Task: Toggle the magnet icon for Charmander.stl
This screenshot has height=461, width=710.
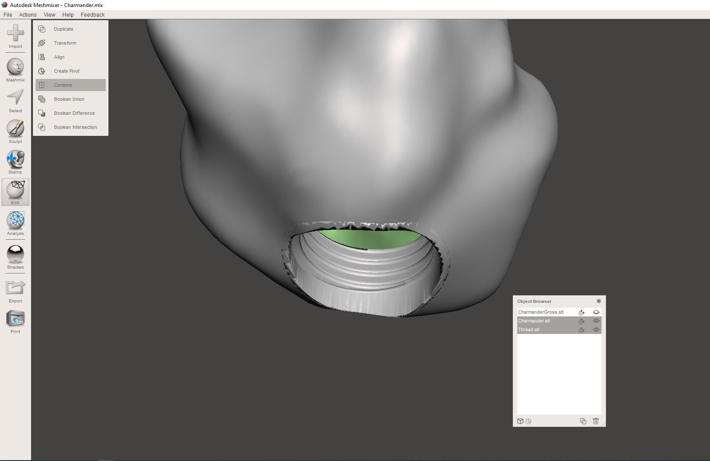Action: coord(581,321)
